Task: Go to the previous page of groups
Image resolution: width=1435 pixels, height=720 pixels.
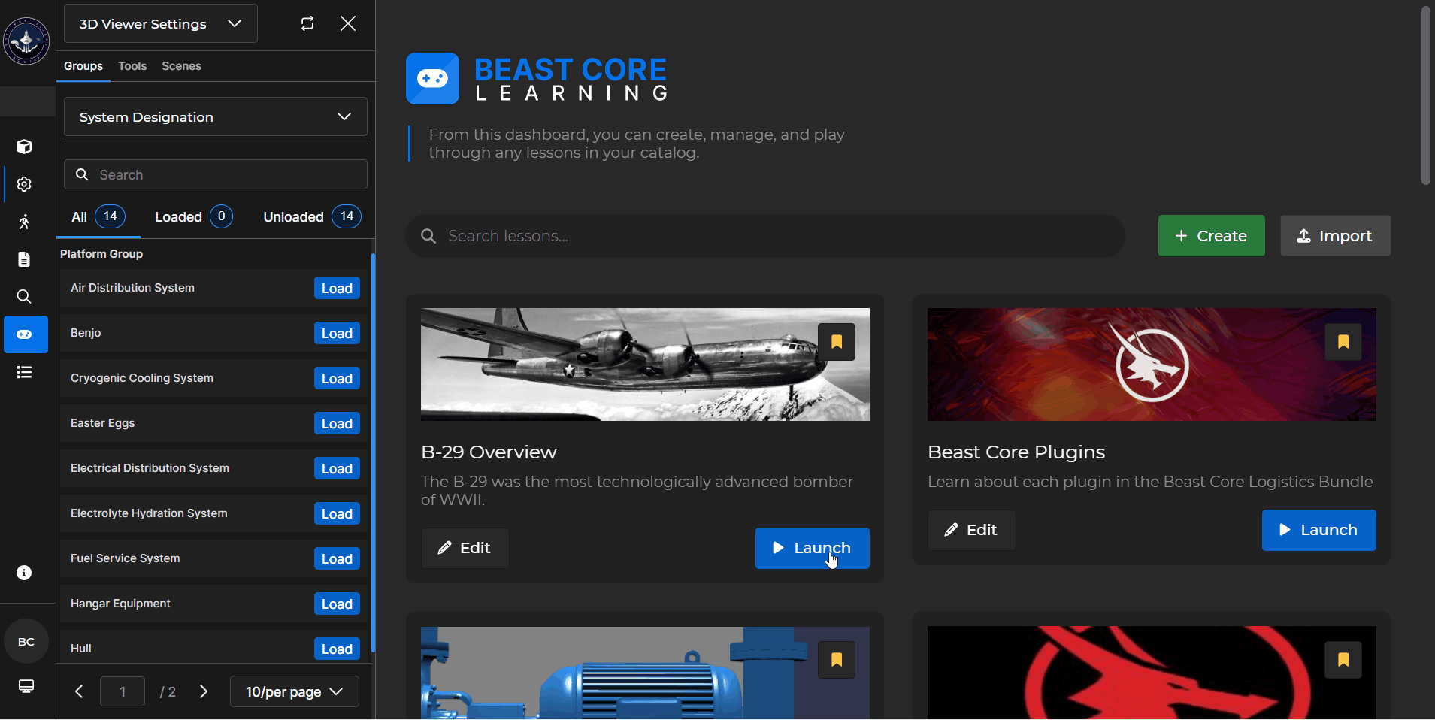Action: (x=79, y=691)
